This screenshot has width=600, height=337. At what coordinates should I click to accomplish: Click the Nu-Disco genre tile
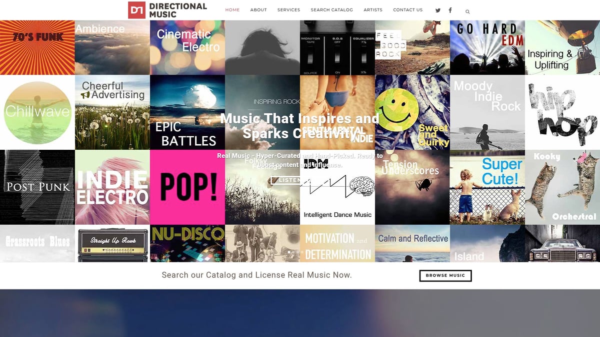coord(187,244)
